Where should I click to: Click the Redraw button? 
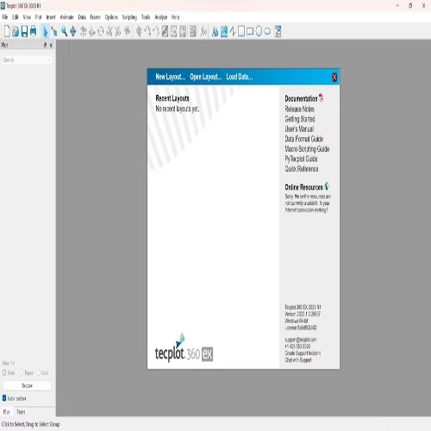pos(27,385)
